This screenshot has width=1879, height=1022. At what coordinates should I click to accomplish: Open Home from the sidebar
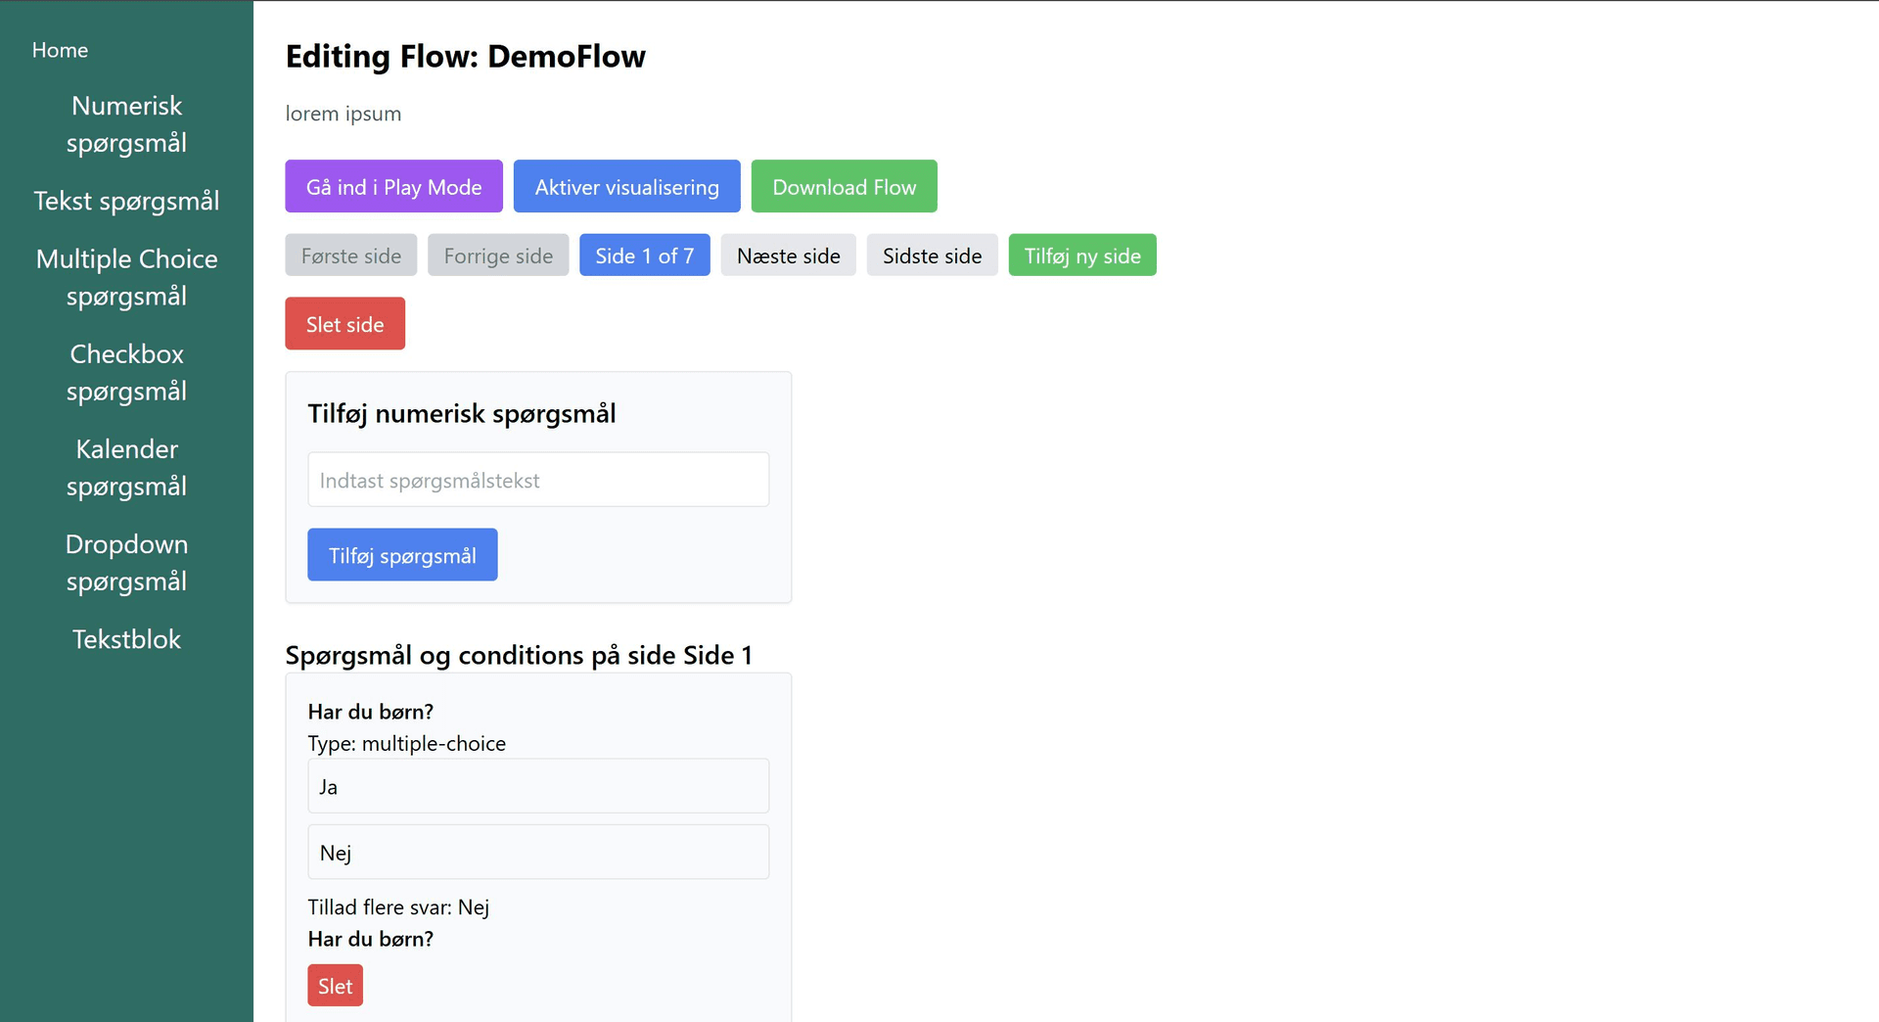pyautogui.click(x=60, y=49)
